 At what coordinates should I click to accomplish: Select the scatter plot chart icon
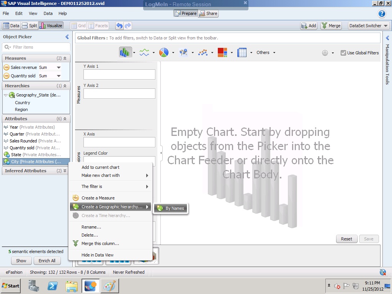pyautogui.click(x=203, y=52)
